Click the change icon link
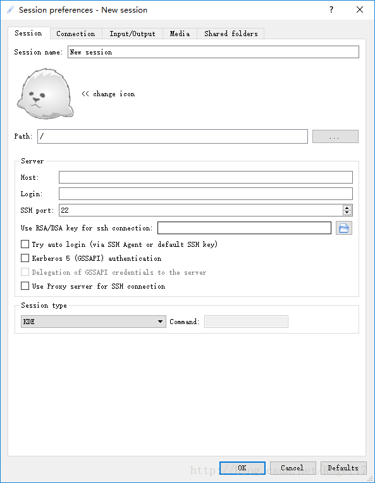This screenshot has height=483, width=375. point(108,94)
